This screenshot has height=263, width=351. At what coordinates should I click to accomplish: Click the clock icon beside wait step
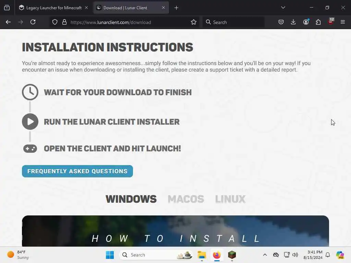pos(30,92)
